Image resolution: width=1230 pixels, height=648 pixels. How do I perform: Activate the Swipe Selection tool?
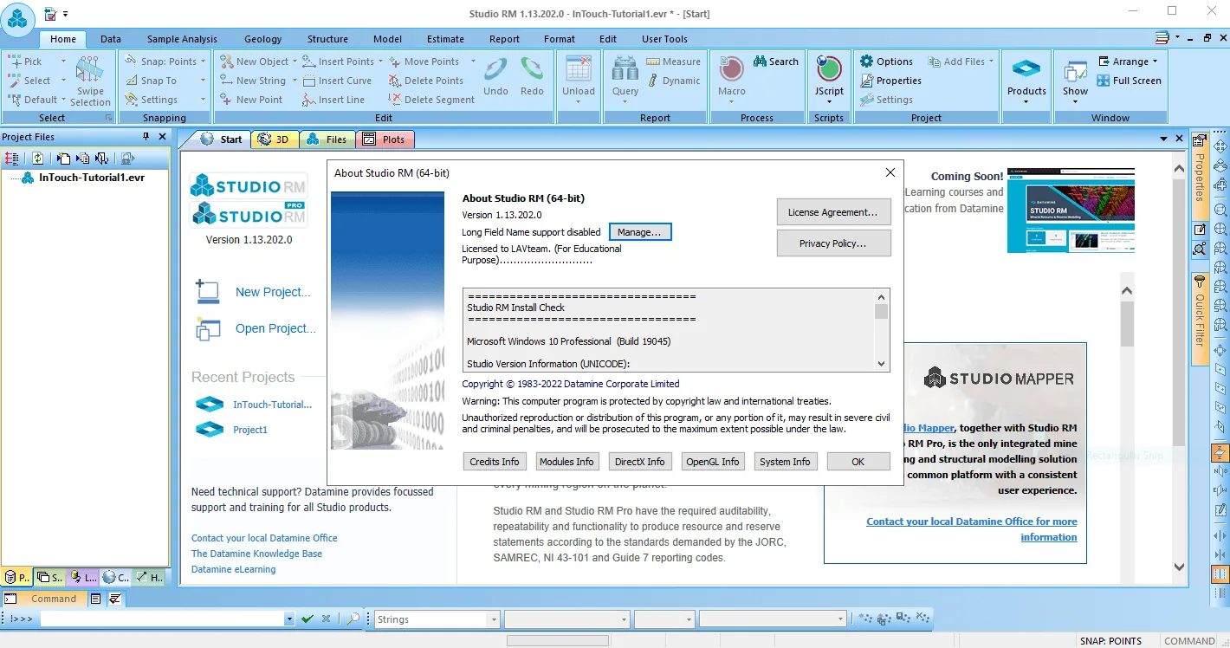(x=90, y=81)
